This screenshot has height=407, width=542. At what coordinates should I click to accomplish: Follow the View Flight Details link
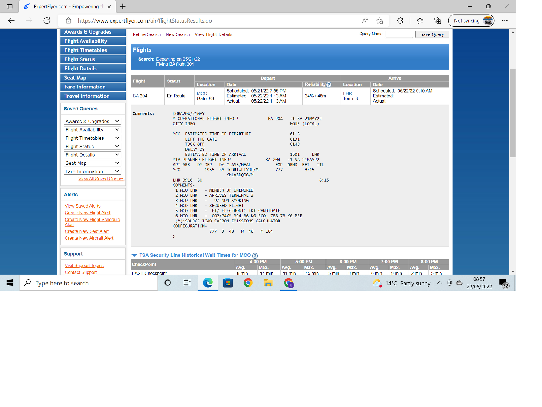[x=213, y=34]
